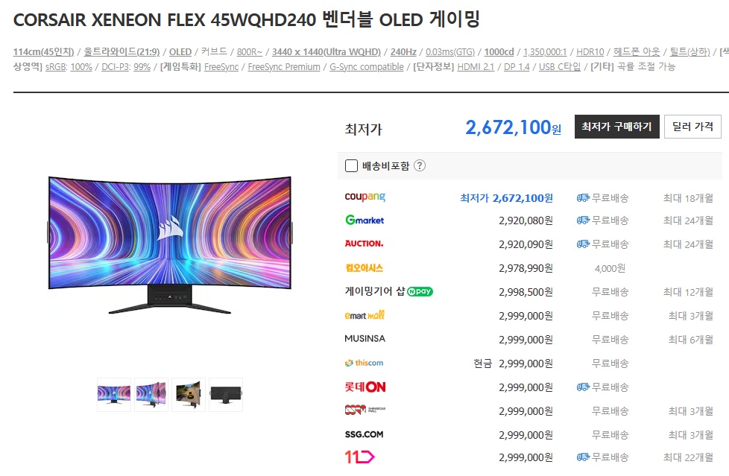Screen dimensions: 729x476
Task: Click the 240Hz spec link
Action: click(x=403, y=52)
